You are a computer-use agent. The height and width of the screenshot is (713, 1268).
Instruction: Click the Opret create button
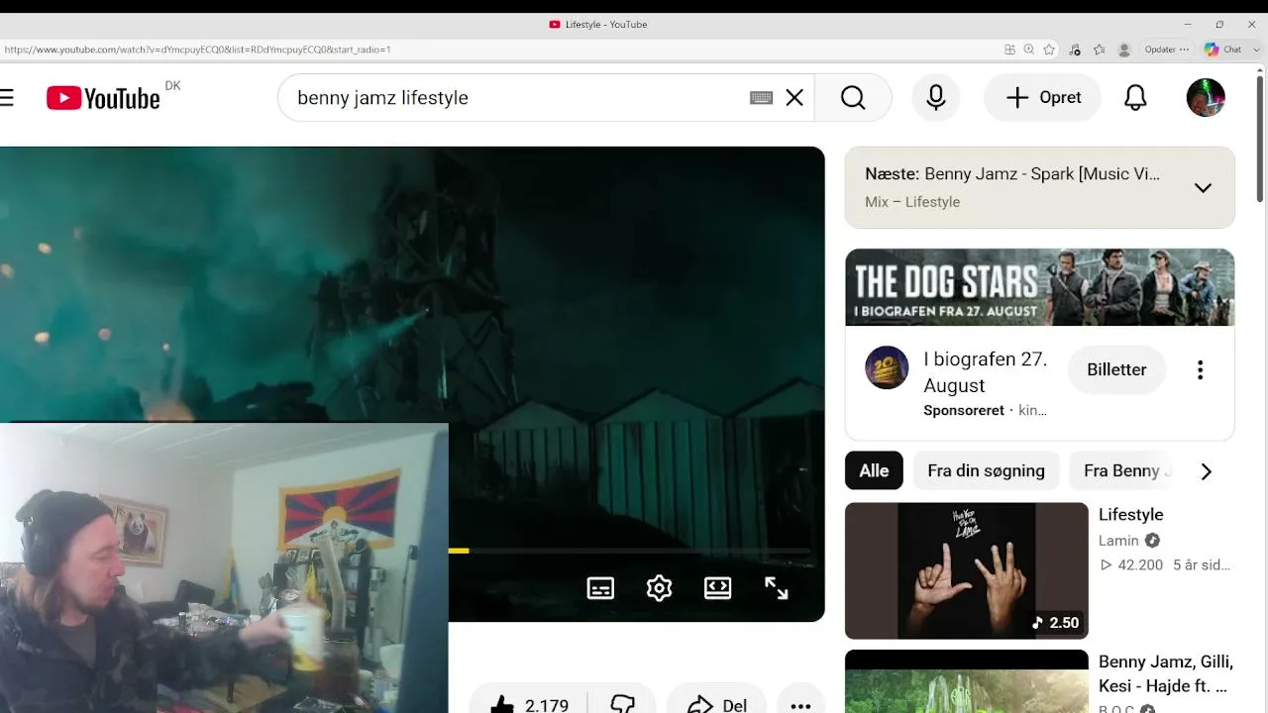click(x=1042, y=98)
